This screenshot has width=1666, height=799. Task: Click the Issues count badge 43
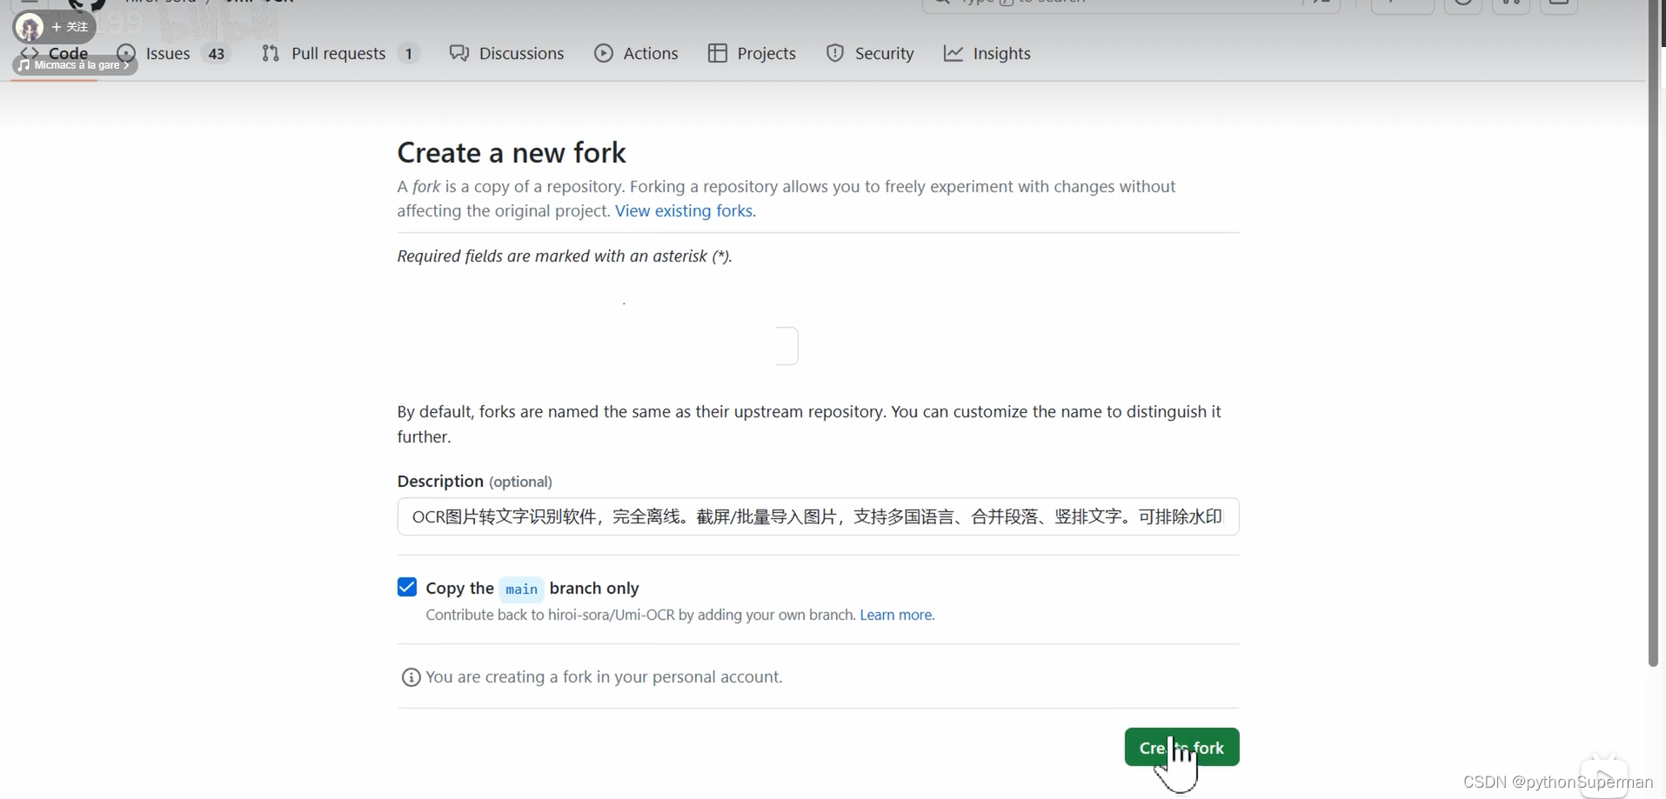point(217,54)
